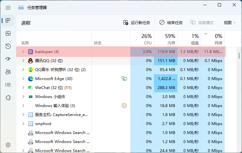This screenshot has height=153, width=242.
Task: Open the Services page in the sidebar
Action: tap(8, 97)
